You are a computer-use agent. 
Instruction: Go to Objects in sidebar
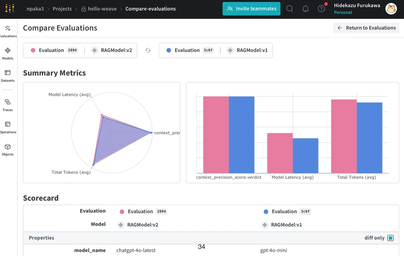[8, 149]
